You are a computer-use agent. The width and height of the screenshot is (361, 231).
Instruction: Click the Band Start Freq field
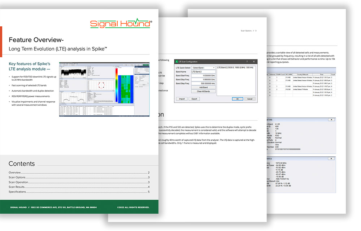click(203, 76)
